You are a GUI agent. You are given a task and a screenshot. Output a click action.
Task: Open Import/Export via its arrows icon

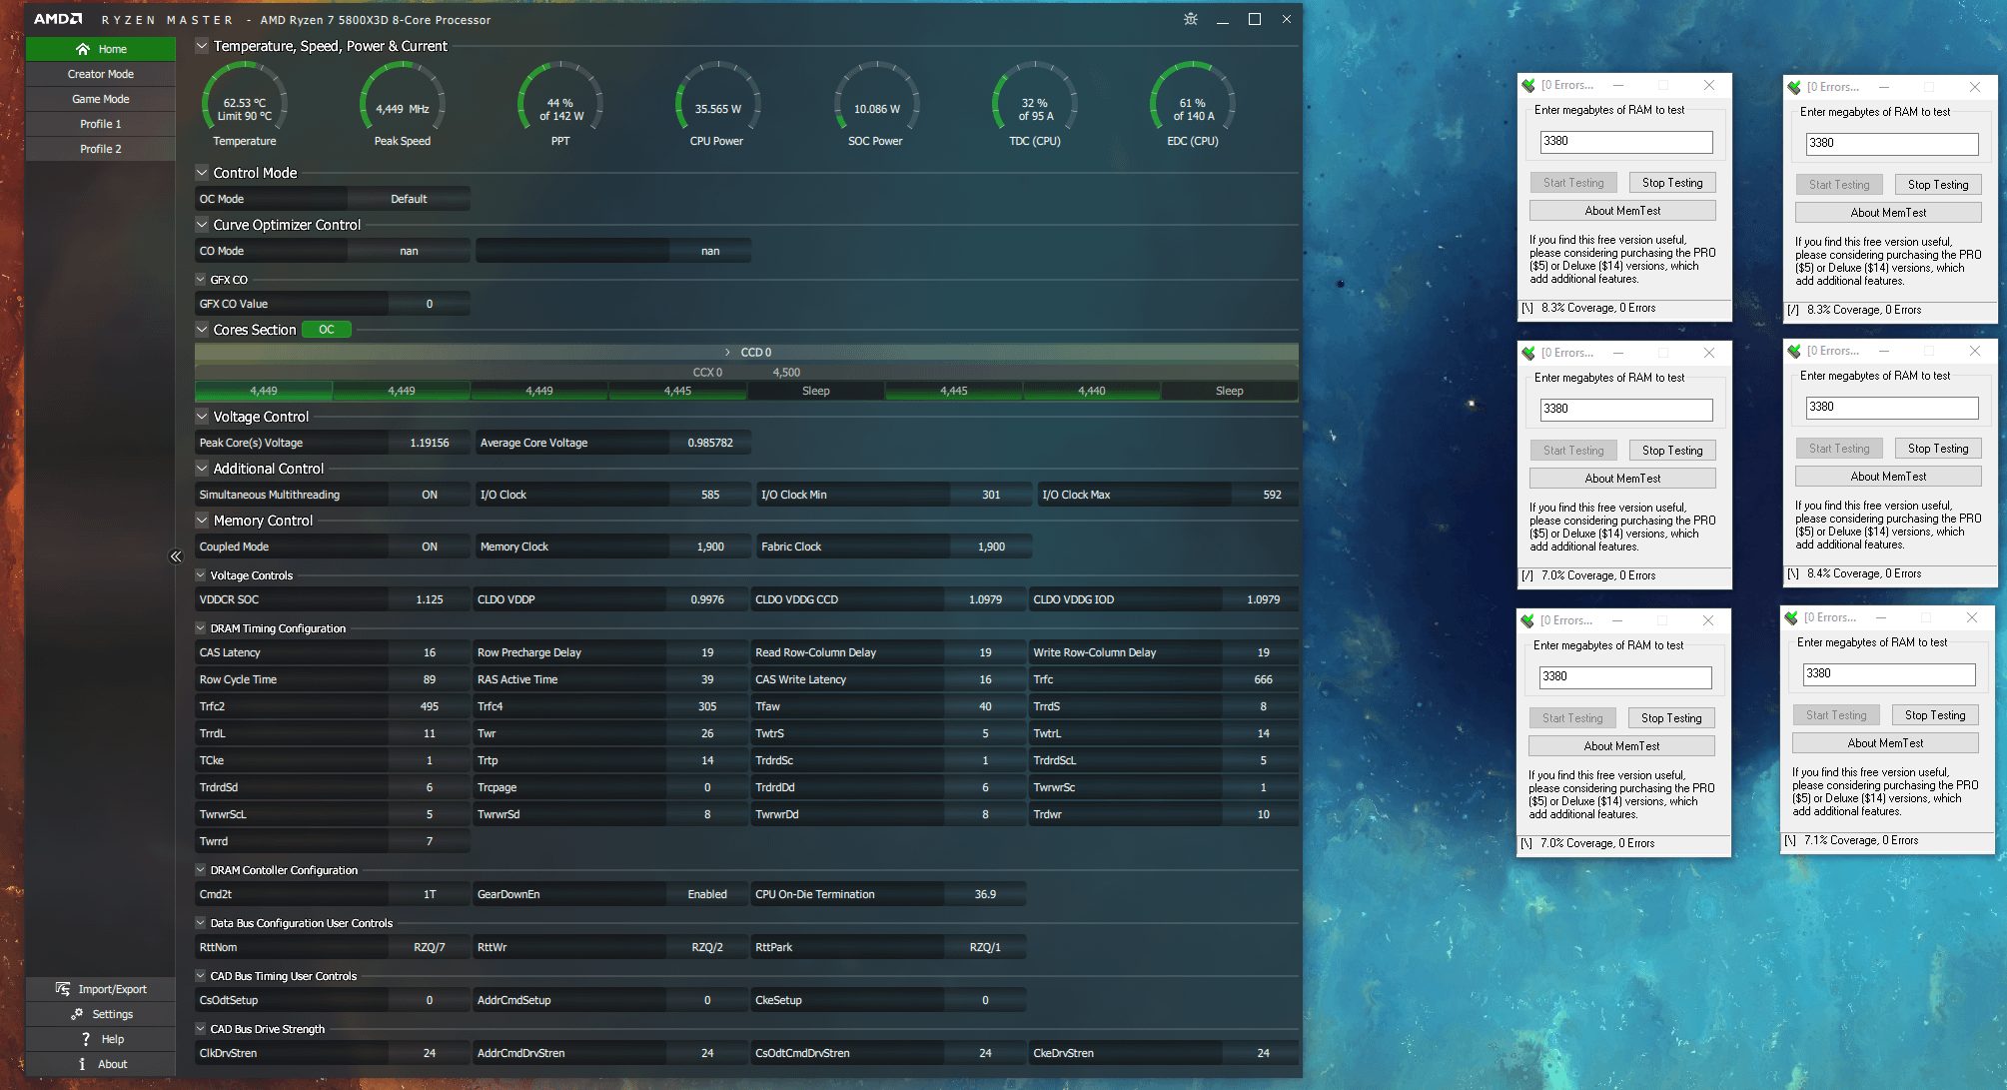pos(63,989)
